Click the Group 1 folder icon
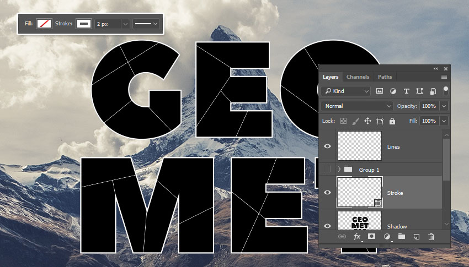This screenshot has height=267, width=469. click(x=348, y=169)
